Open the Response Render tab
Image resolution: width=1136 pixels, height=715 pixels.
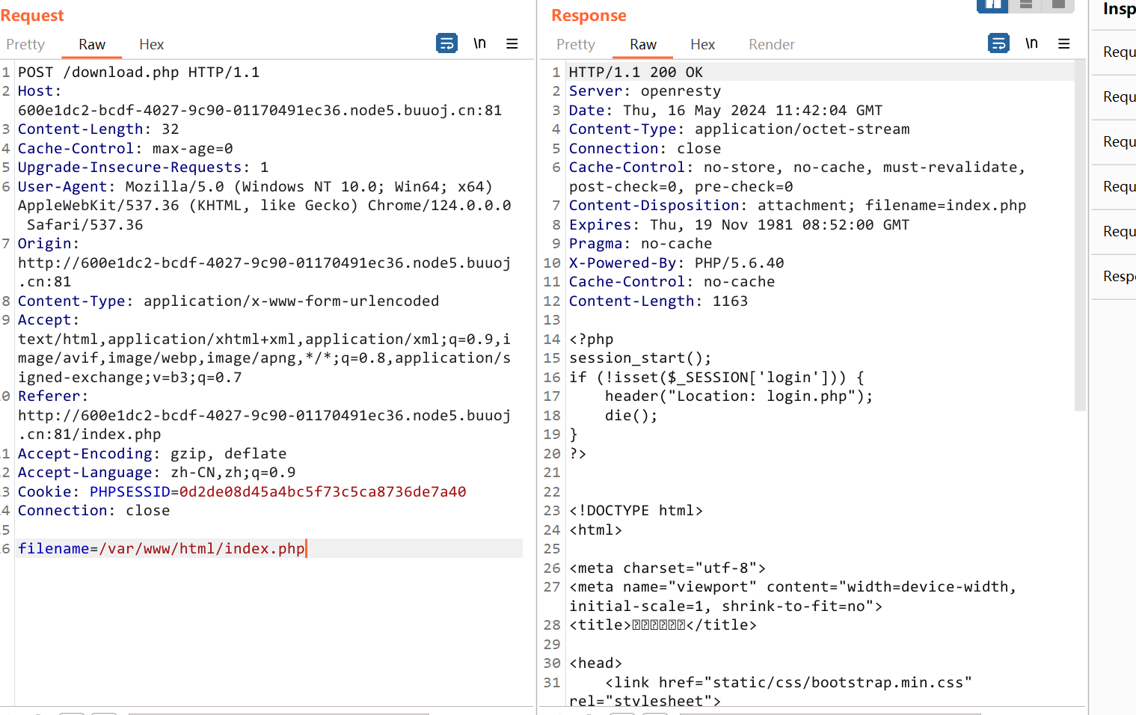click(772, 44)
